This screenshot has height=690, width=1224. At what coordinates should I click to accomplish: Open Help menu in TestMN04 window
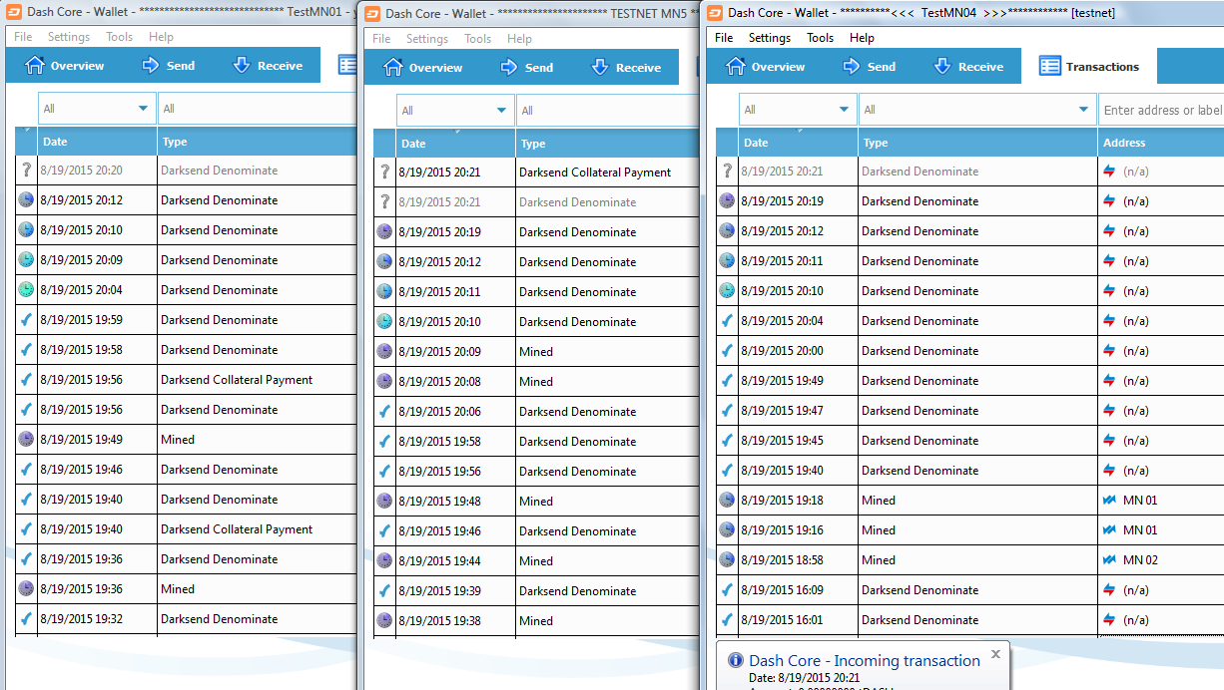pos(862,38)
